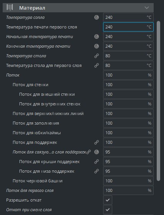
Task: Edit the Поток percentage field
Action: 128,75
